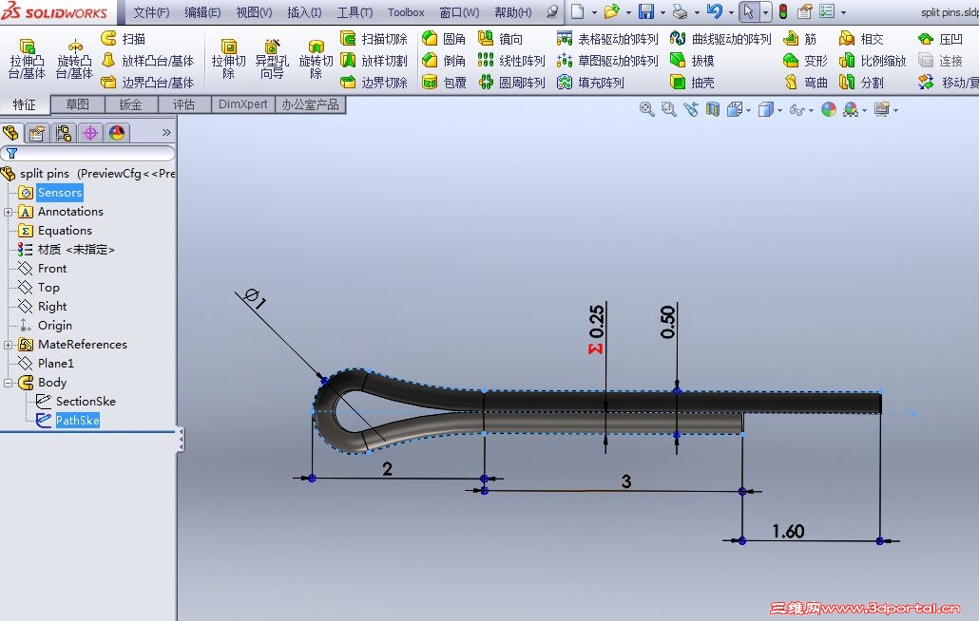Select the SectionSke sketch in tree
This screenshot has width=979, height=621.
86,402
